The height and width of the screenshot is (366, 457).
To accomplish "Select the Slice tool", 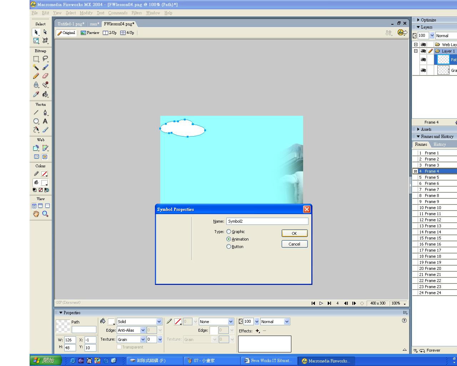I will pyautogui.click(x=45, y=148).
